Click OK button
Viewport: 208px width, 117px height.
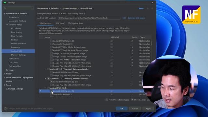pyautogui.click(x=122, y=109)
